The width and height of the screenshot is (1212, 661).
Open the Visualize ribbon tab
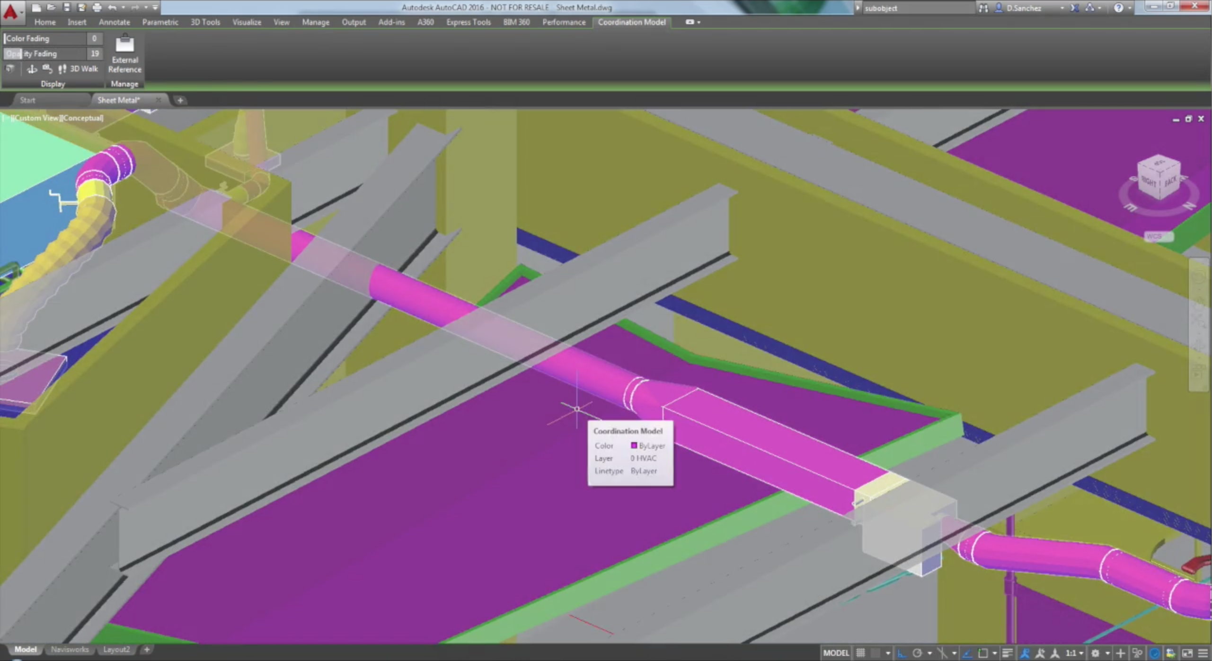(246, 22)
